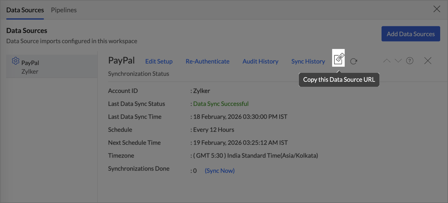This screenshot has width=448, height=203.
Task: Click the Data Sync Successful status text
Action: coord(221,104)
